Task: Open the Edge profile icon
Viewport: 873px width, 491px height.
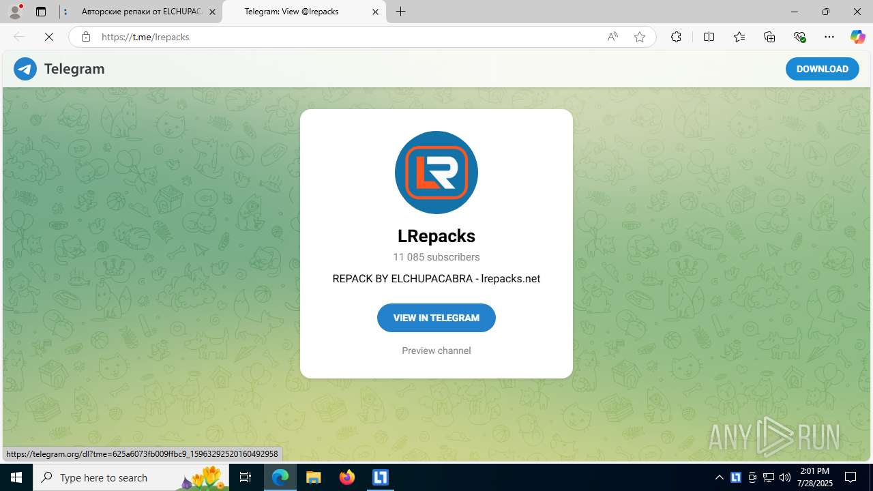Action: click(x=15, y=12)
